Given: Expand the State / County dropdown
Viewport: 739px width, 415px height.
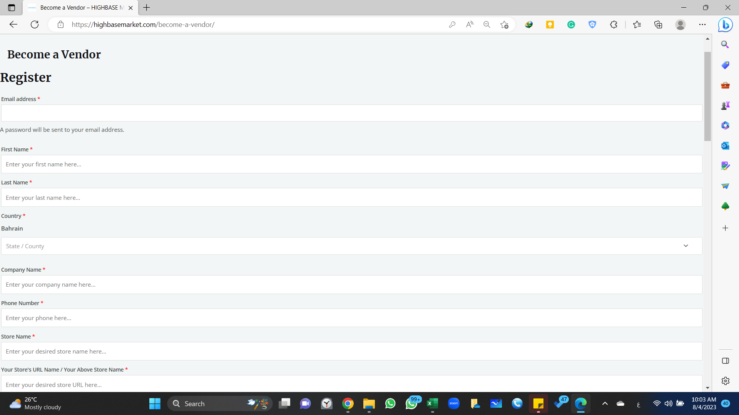Looking at the screenshot, I should (x=351, y=246).
